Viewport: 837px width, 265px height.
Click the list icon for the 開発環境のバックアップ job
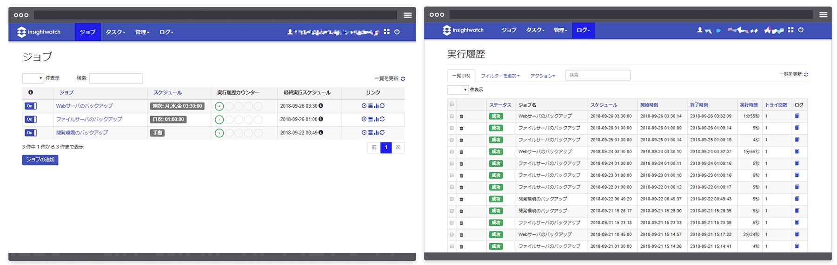(x=370, y=133)
